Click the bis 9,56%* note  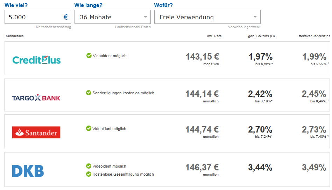click(264, 64)
